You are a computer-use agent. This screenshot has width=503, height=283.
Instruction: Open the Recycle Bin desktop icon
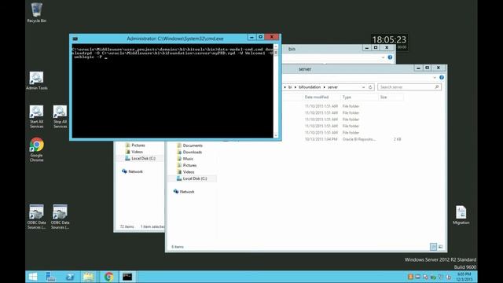coord(37,13)
